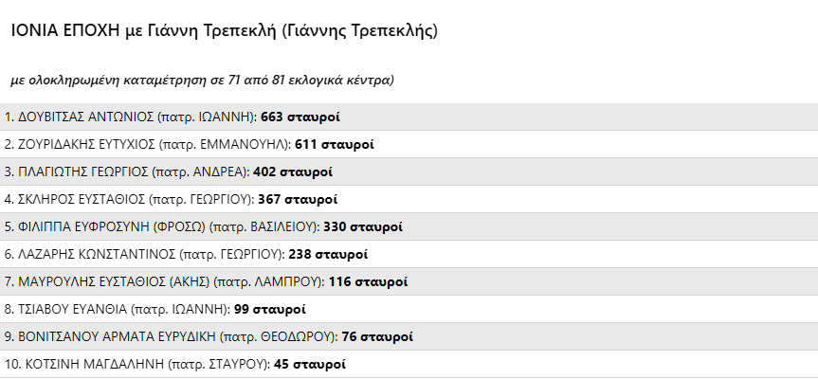Click the counting progress note about 71 of 81 centers
The width and height of the screenshot is (818, 379).
point(202,80)
